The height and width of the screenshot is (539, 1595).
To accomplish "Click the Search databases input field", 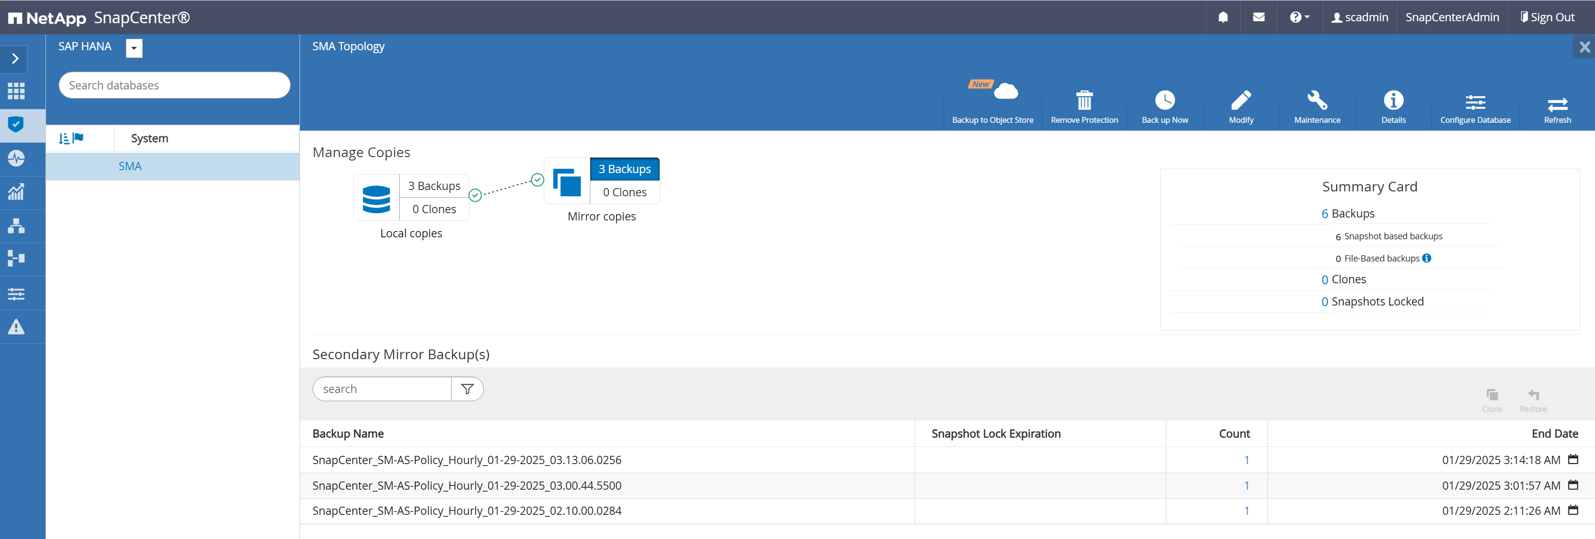I will click(x=174, y=86).
